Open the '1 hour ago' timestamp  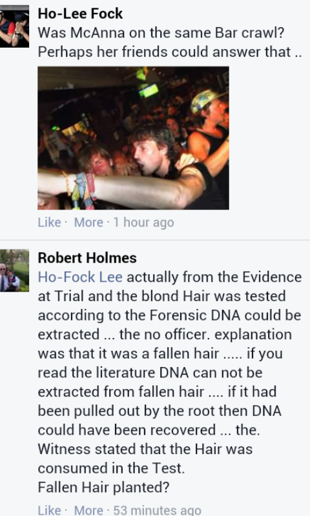pos(143,223)
